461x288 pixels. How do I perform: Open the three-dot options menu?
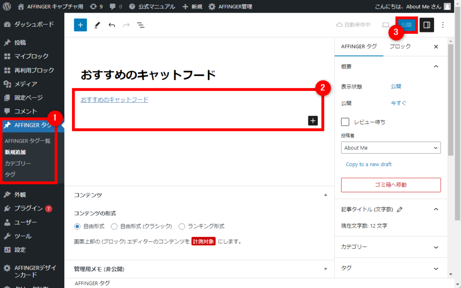coord(443,25)
